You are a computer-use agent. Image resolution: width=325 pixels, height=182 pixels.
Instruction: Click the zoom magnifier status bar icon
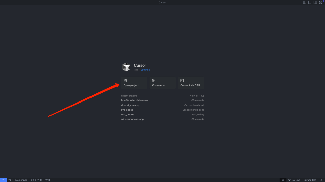pos(283,180)
